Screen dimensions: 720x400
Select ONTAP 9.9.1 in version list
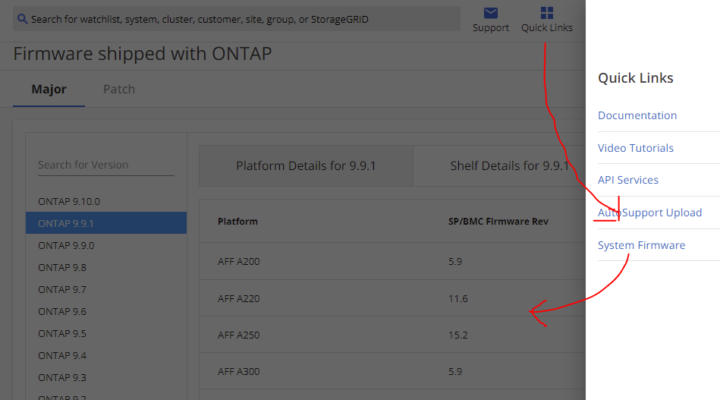[x=106, y=223]
